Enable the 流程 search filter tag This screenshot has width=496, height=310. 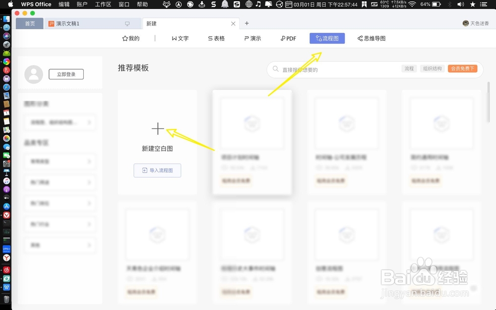point(409,68)
